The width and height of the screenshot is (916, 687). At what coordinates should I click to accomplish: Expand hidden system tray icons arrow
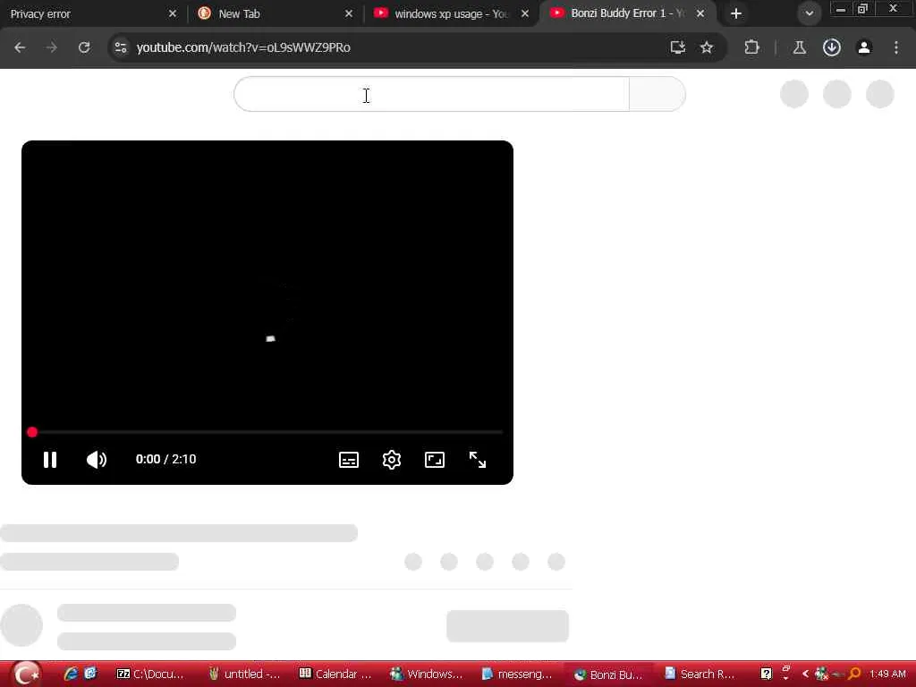click(806, 674)
